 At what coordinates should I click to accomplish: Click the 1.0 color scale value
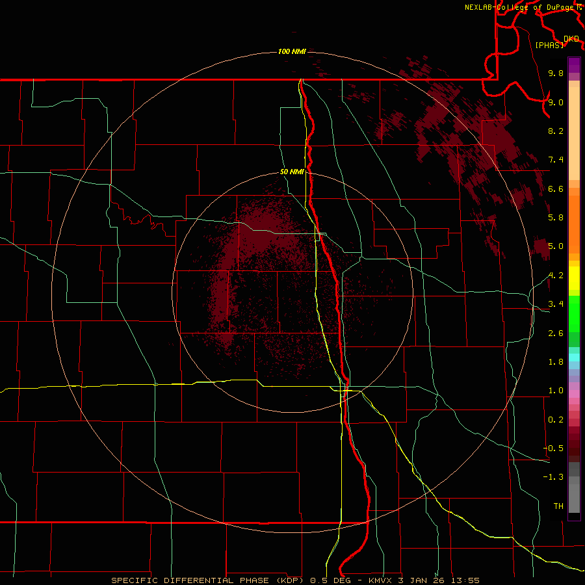(x=556, y=391)
